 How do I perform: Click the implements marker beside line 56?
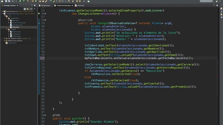(39, 14)
